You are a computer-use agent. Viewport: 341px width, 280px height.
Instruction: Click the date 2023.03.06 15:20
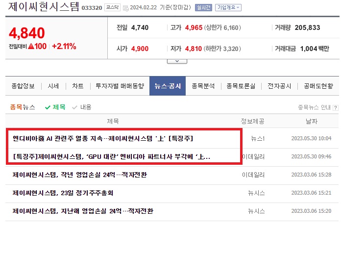(311, 211)
